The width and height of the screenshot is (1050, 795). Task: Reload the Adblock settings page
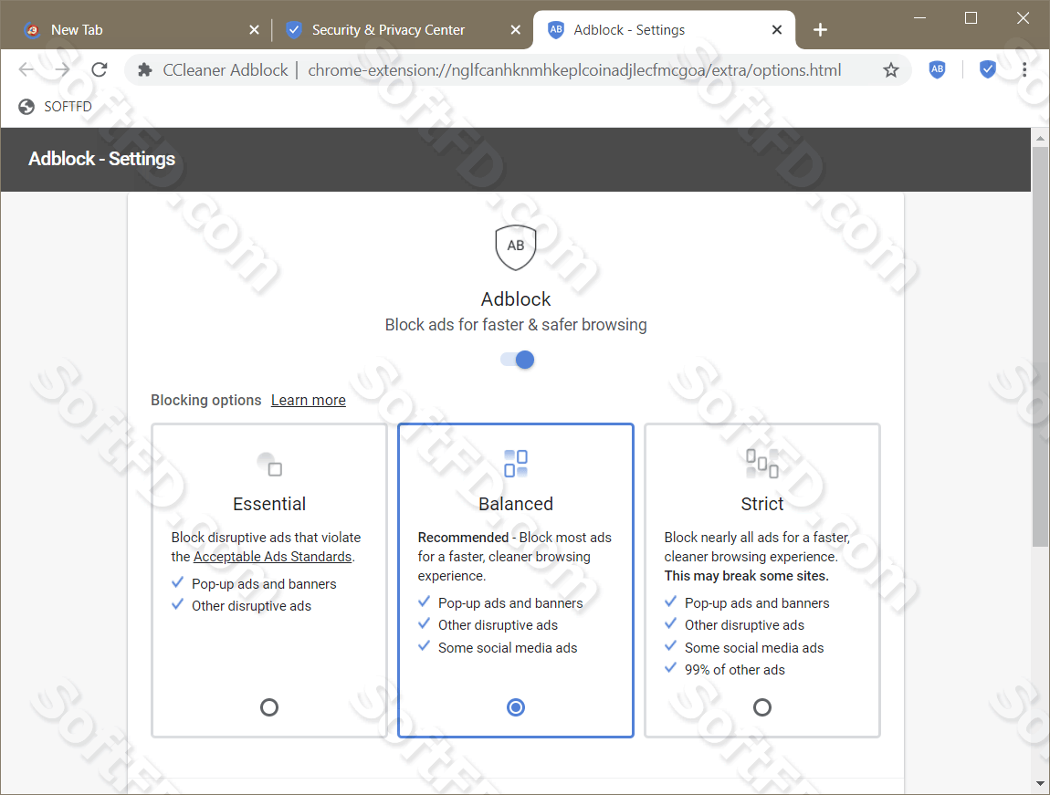(x=100, y=69)
